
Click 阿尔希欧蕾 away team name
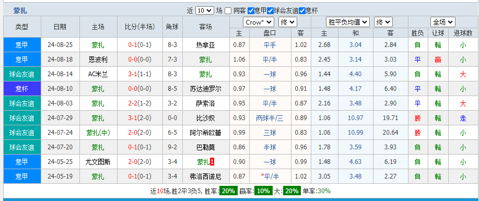(206, 133)
